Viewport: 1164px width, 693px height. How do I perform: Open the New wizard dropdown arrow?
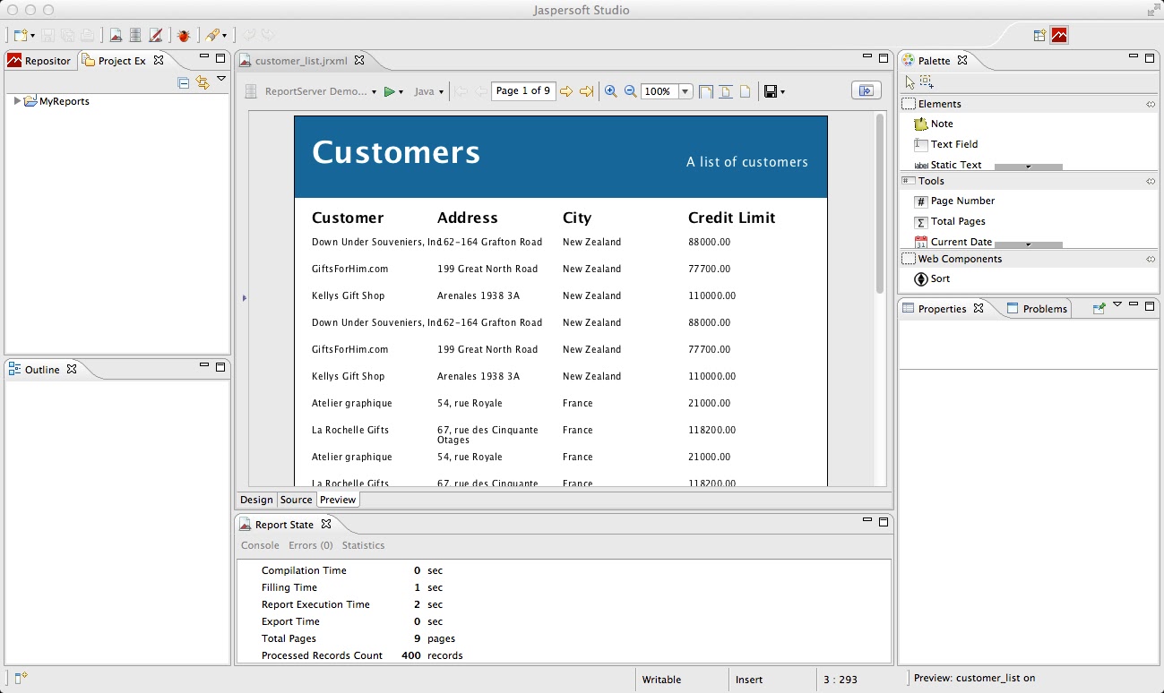point(33,37)
